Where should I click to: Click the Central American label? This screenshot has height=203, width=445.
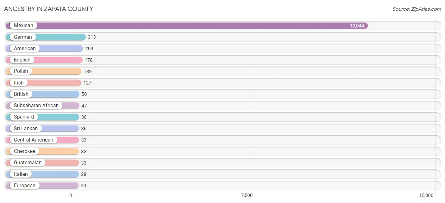click(34, 140)
